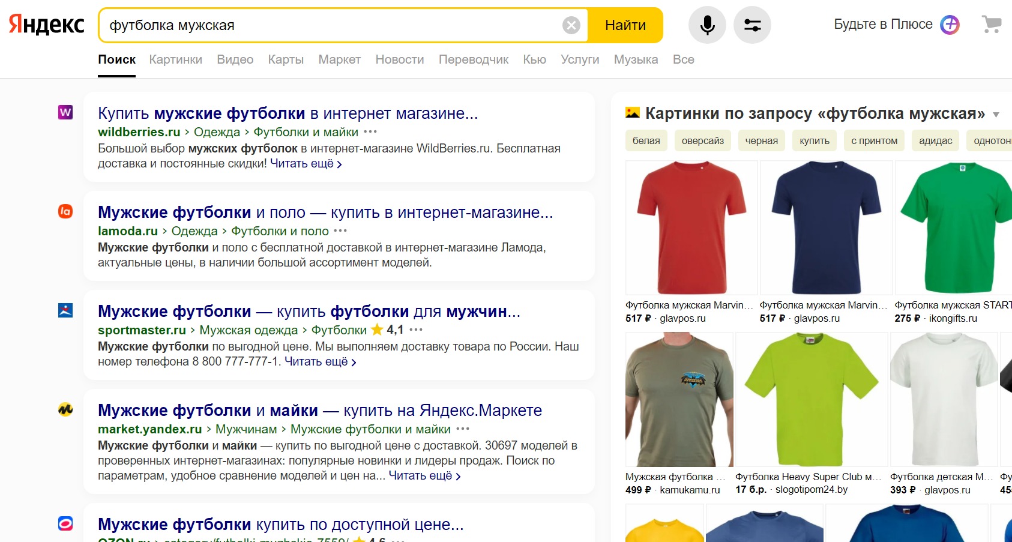Click Ozon favicon beside fifth result
Viewport: 1012px width, 542px height.
pyautogui.click(x=65, y=523)
